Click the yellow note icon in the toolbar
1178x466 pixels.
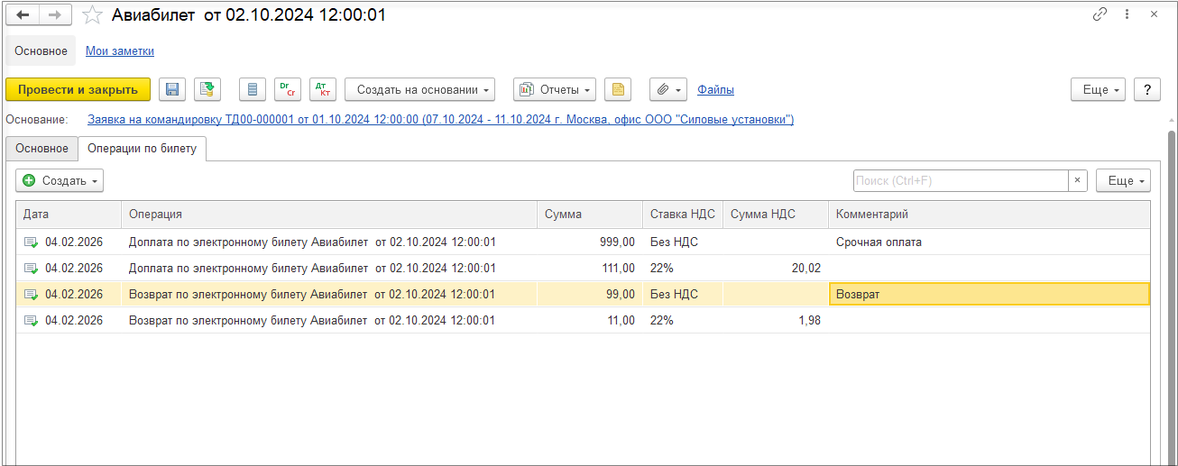click(618, 89)
